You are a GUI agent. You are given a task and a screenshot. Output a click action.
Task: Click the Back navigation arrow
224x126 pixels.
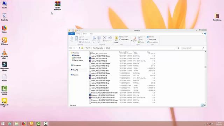click(71, 48)
